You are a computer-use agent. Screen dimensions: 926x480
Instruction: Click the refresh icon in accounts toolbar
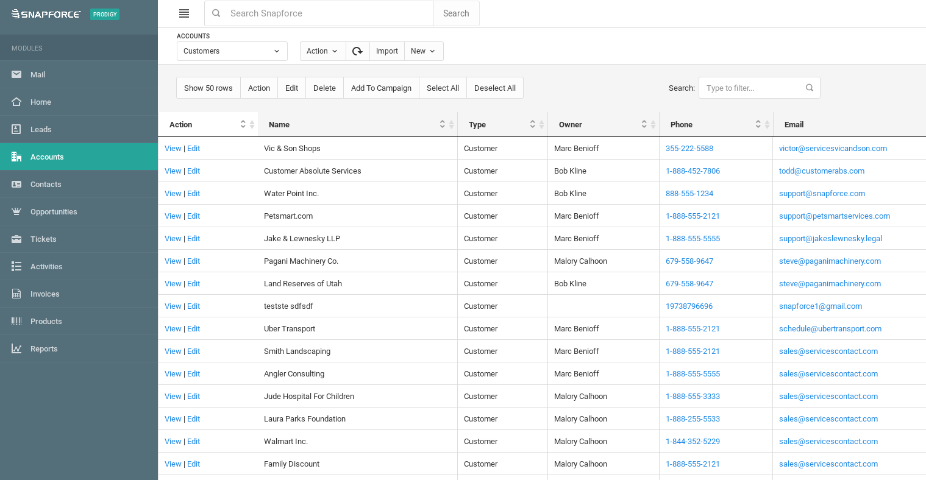coord(358,51)
